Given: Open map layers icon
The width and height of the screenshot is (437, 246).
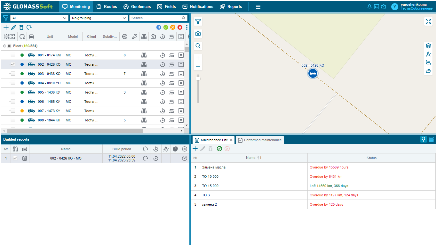Looking at the screenshot, I should pyautogui.click(x=428, y=46).
